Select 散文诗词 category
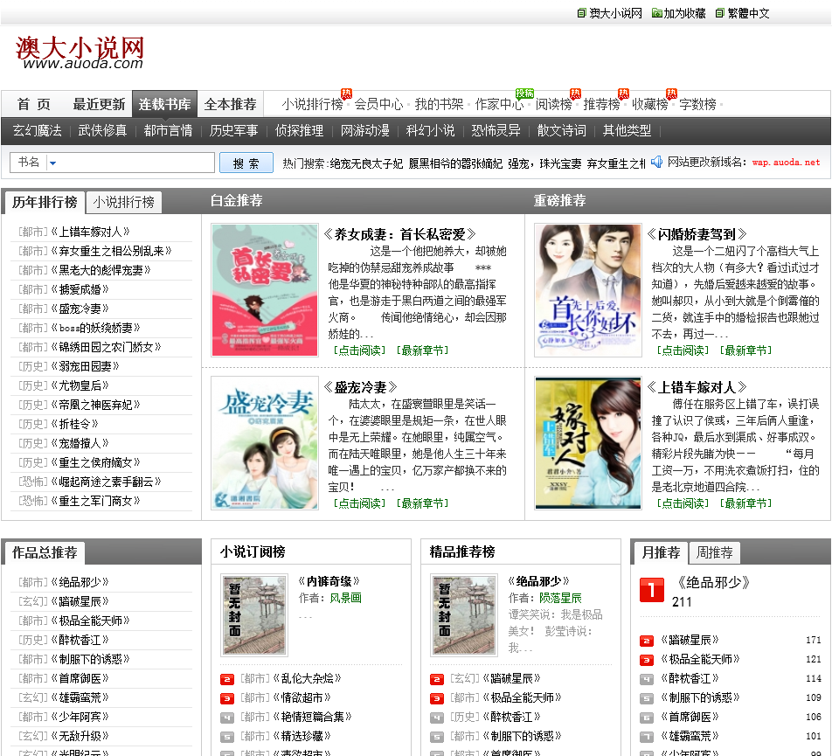This screenshot has height=756, width=832. point(561,130)
